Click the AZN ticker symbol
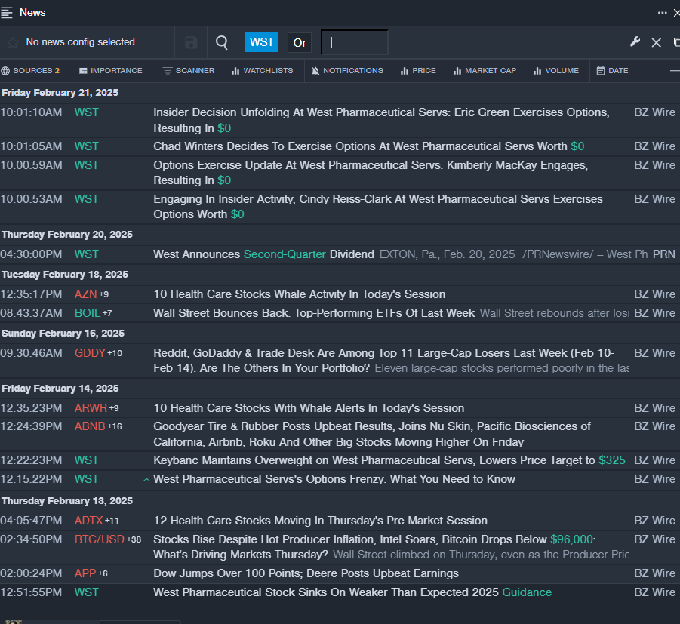This screenshot has height=624, width=680. 85,294
